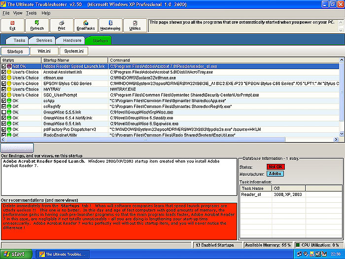Click the Windows start button

click(x=16, y=254)
